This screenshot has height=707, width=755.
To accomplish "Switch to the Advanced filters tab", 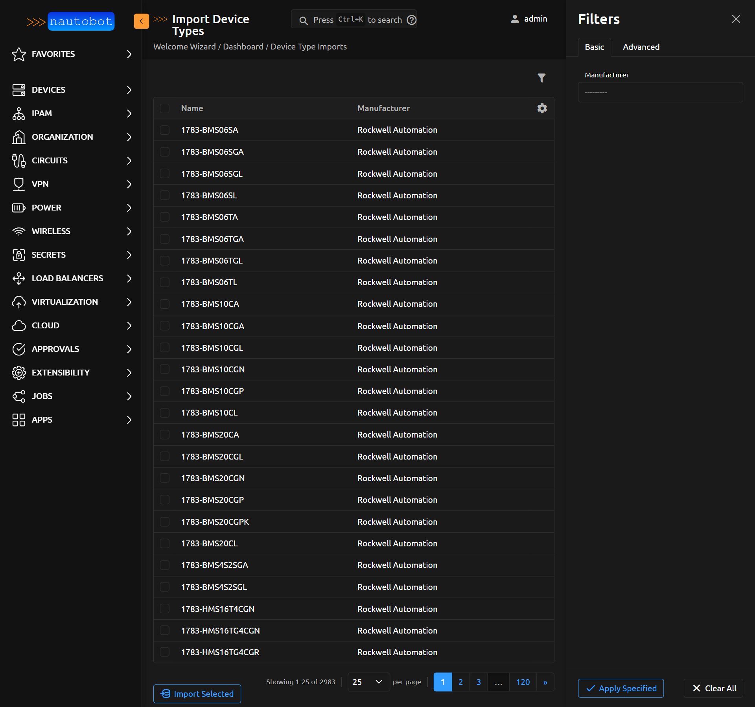I will point(641,47).
